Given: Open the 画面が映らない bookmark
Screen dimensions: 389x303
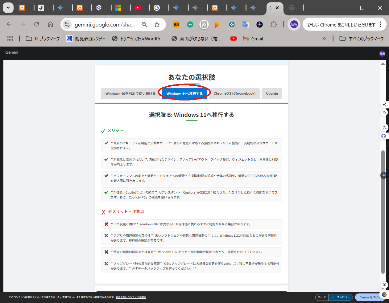Looking at the screenshot, I should pos(197,39).
